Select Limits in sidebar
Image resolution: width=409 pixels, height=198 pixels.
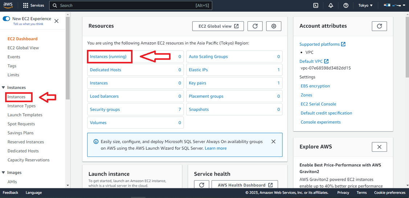pos(13,75)
